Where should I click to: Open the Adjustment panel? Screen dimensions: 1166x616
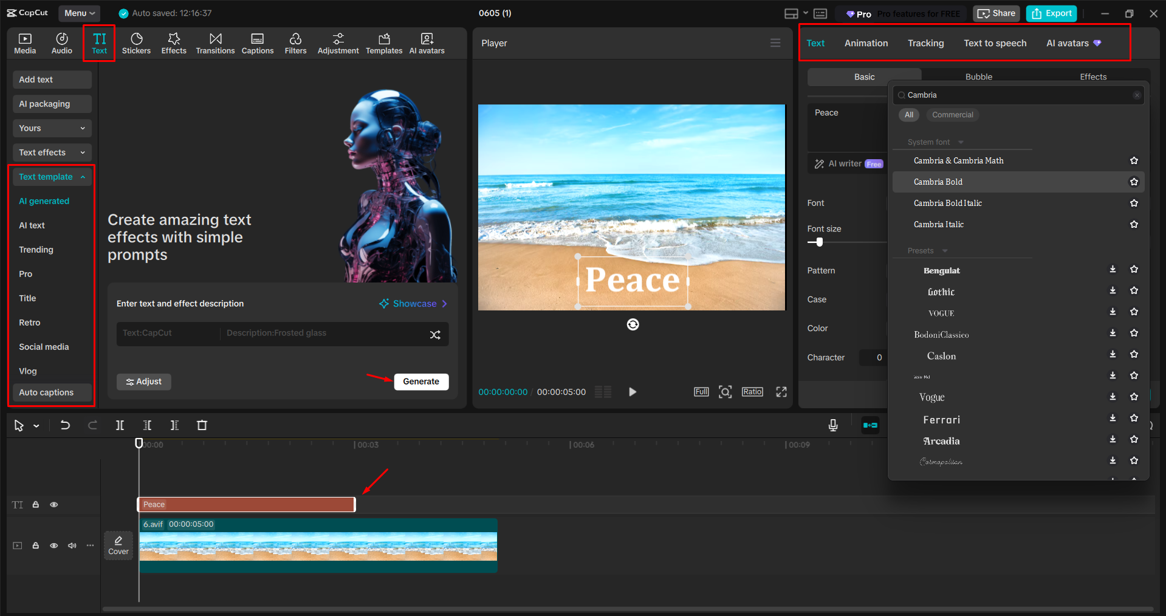[x=338, y=43]
